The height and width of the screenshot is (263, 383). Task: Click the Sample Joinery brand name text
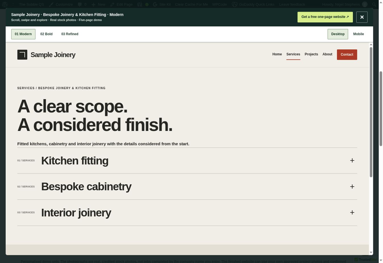tap(53, 55)
